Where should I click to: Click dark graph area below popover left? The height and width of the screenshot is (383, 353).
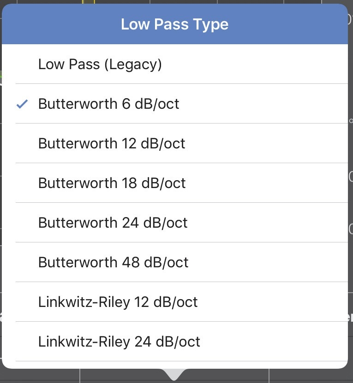[x=42, y=376]
